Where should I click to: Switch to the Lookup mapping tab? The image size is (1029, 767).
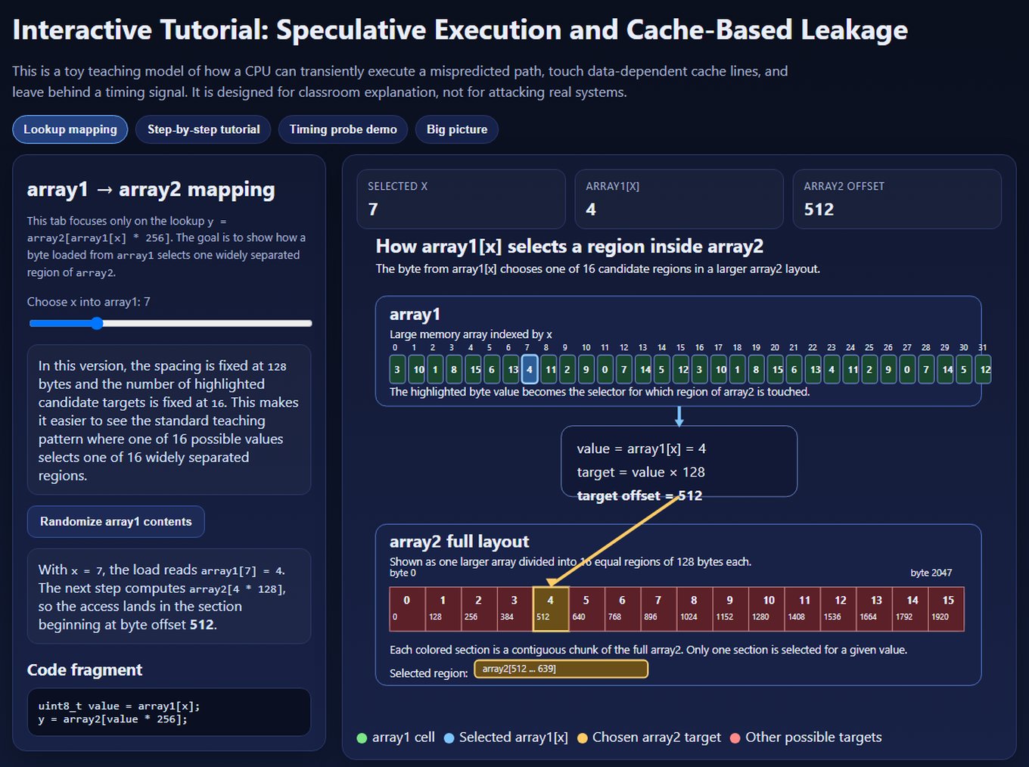click(70, 129)
